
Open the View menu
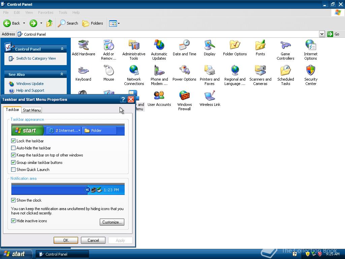click(x=29, y=12)
